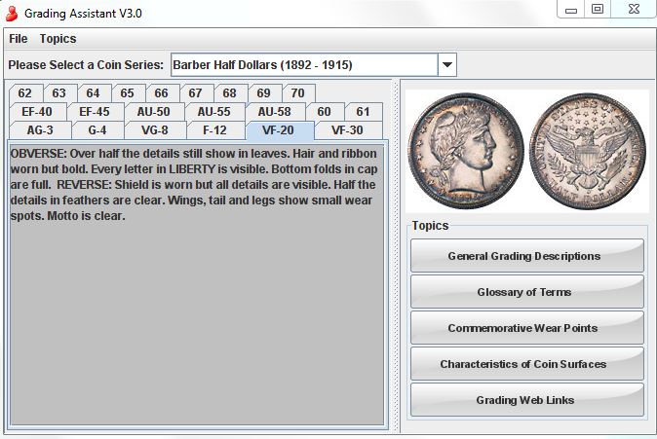The image size is (657, 439).
Task: Click the General Grading Descriptions button
Action: (526, 256)
